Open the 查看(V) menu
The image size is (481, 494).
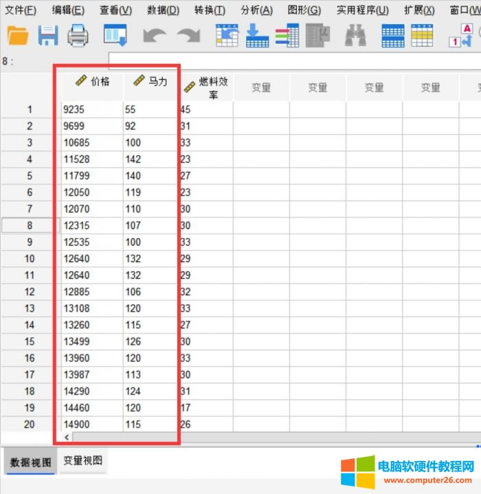tap(115, 10)
